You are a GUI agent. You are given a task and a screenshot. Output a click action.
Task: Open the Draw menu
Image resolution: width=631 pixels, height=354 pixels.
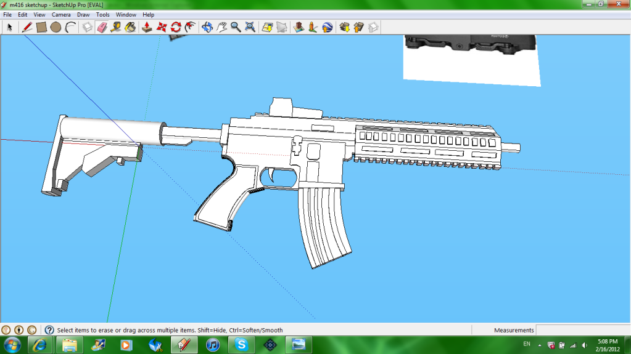(83, 14)
